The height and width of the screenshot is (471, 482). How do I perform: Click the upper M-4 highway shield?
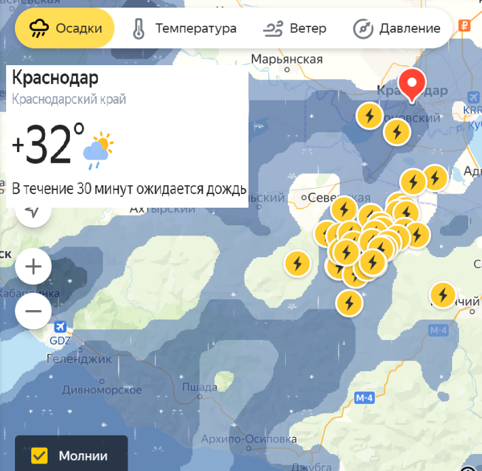(439, 331)
